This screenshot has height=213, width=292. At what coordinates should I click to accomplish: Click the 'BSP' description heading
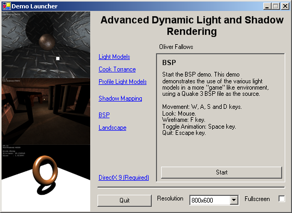pos(169,62)
